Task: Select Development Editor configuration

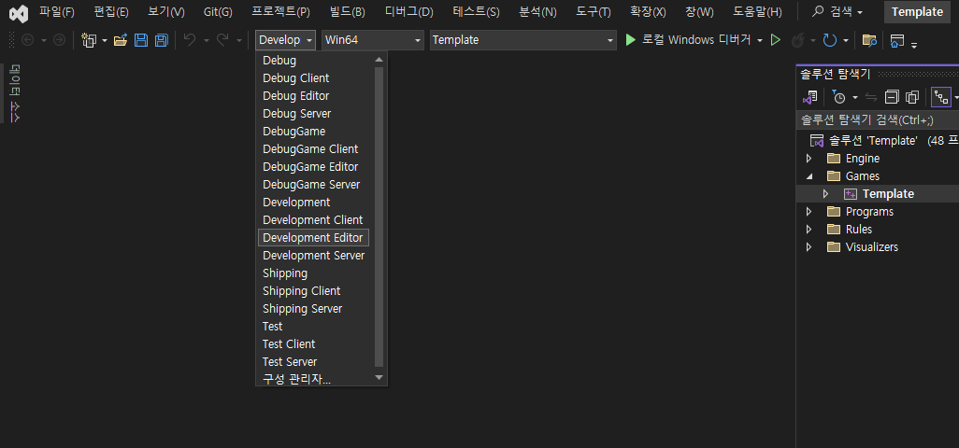Action: tap(313, 238)
